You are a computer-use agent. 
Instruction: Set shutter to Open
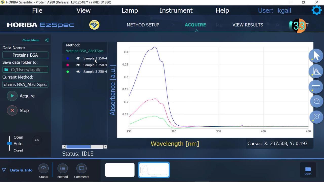pos(18,137)
